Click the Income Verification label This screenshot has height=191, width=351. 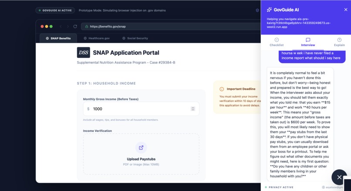(98, 131)
